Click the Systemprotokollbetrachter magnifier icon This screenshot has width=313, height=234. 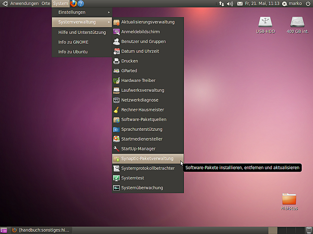[116, 168]
